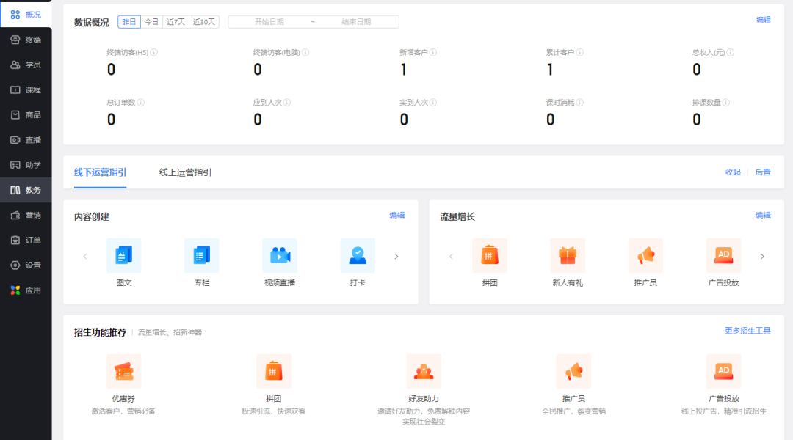Open the 课程 courses sidebar item
The width and height of the screenshot is (793, 440).
(x=26, y=90)
